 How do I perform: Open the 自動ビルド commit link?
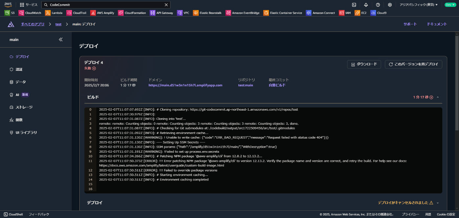click(277, 85)
